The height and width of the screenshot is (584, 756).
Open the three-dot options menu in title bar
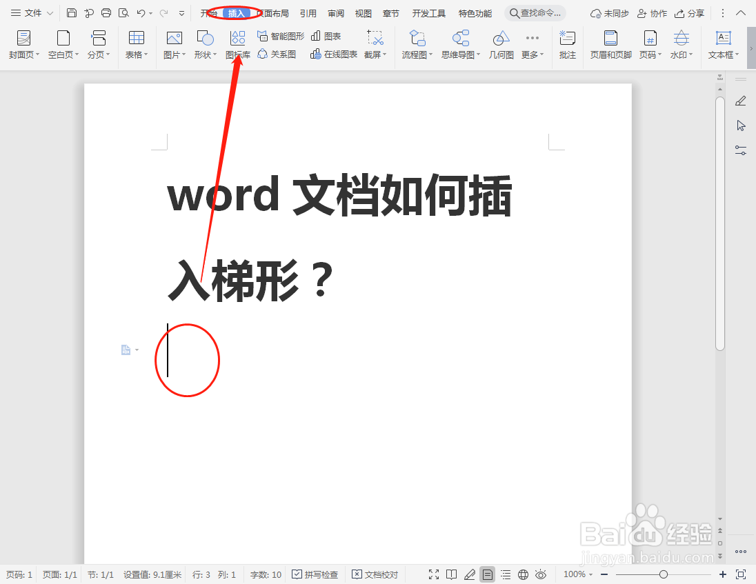(x=723, y=13)
